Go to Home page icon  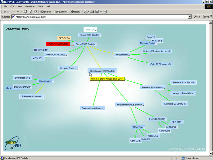coord(36,12)
